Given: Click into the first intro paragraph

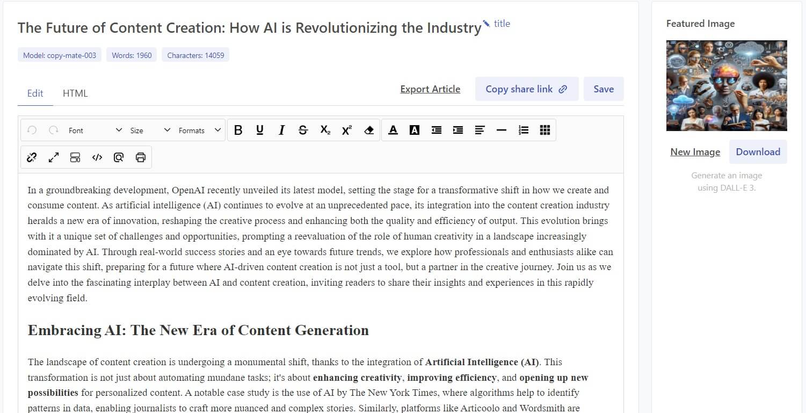Looking at the screenshot, I should pyautogui.click(x=321, y=244).
